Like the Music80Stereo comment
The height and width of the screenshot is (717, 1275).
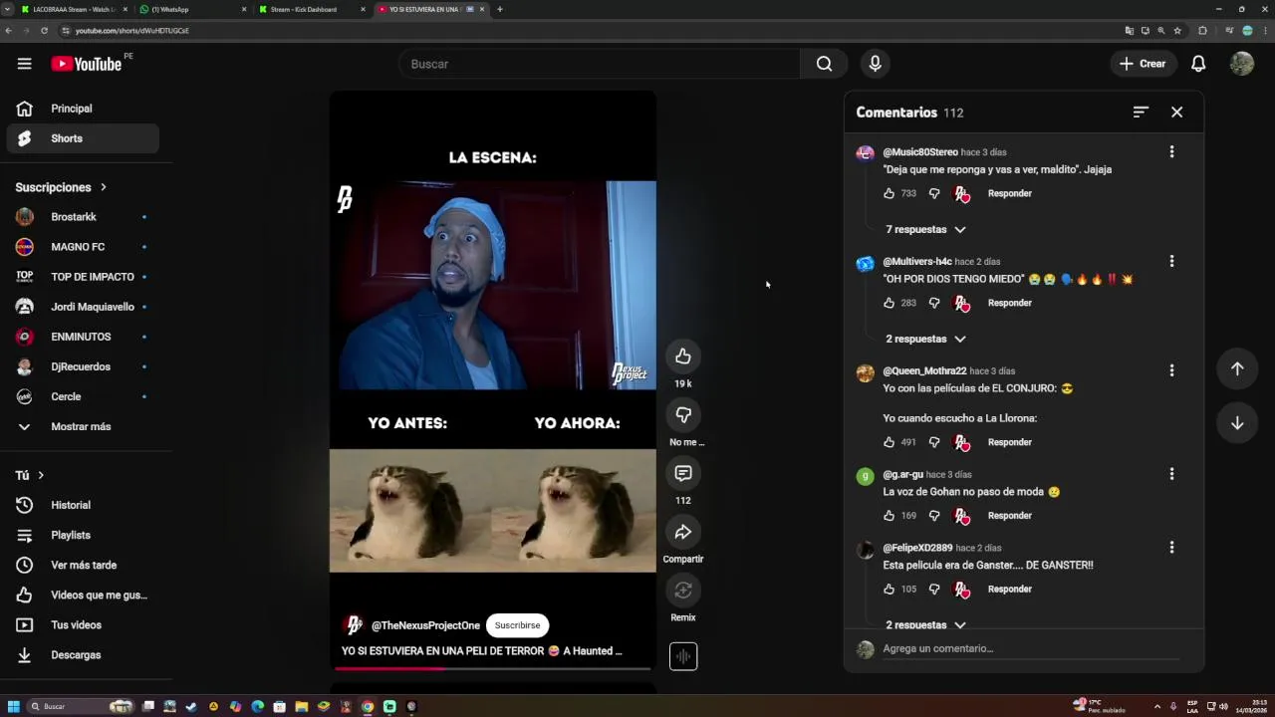(890, 193)
